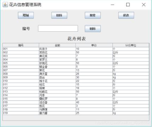The image size is (152, 127).
Task: Select table cell 002
Action: [21, 53]
